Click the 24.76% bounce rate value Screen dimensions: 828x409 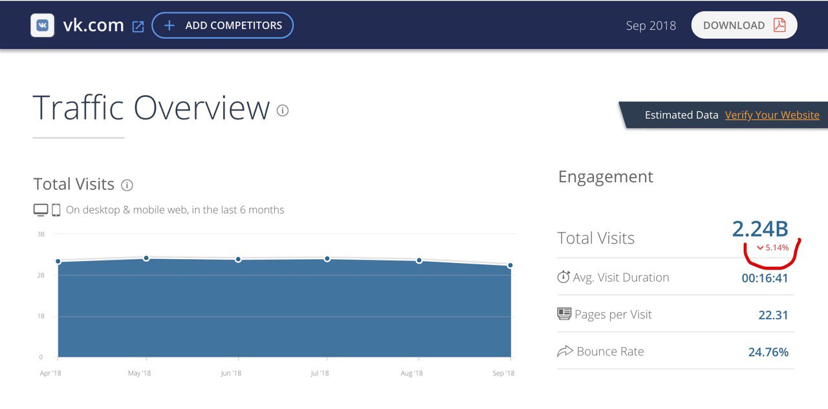click(x=768, y=352)
